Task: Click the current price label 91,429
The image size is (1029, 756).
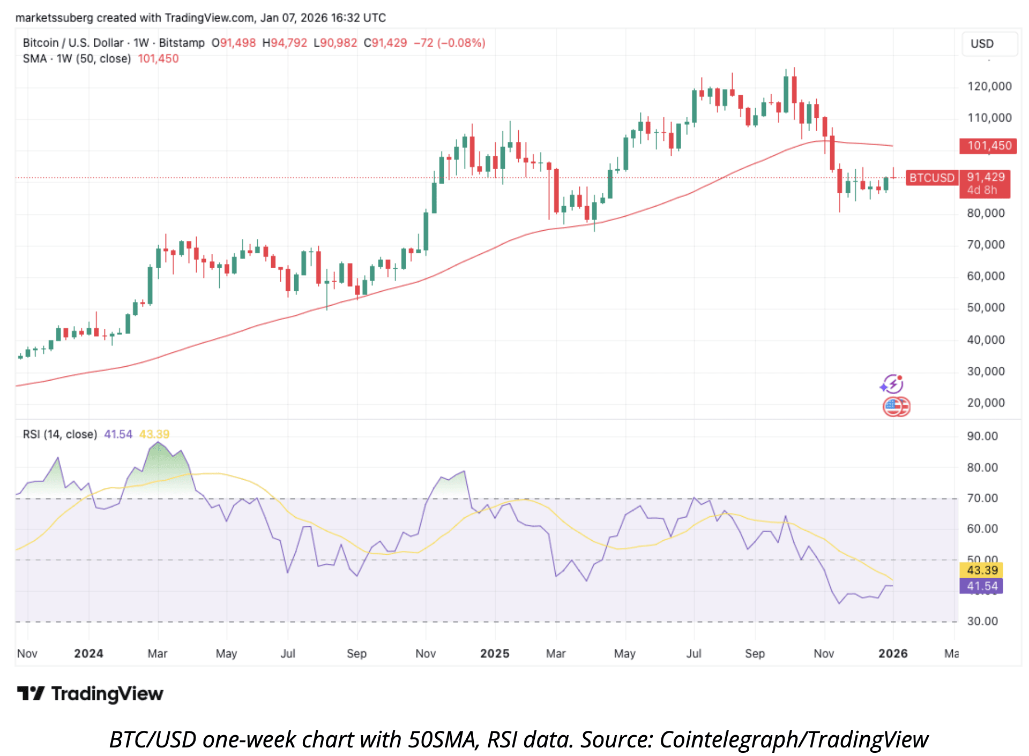Action: click(985, 177)
